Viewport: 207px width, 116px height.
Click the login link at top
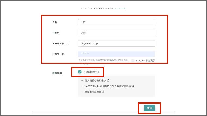click(x=120, y=8)
